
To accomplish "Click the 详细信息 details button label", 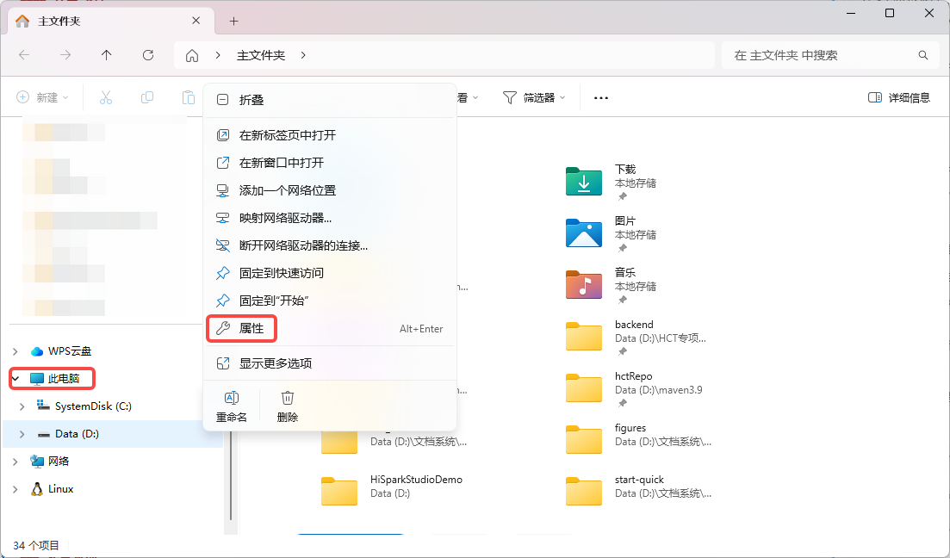I will coord(909,97).
